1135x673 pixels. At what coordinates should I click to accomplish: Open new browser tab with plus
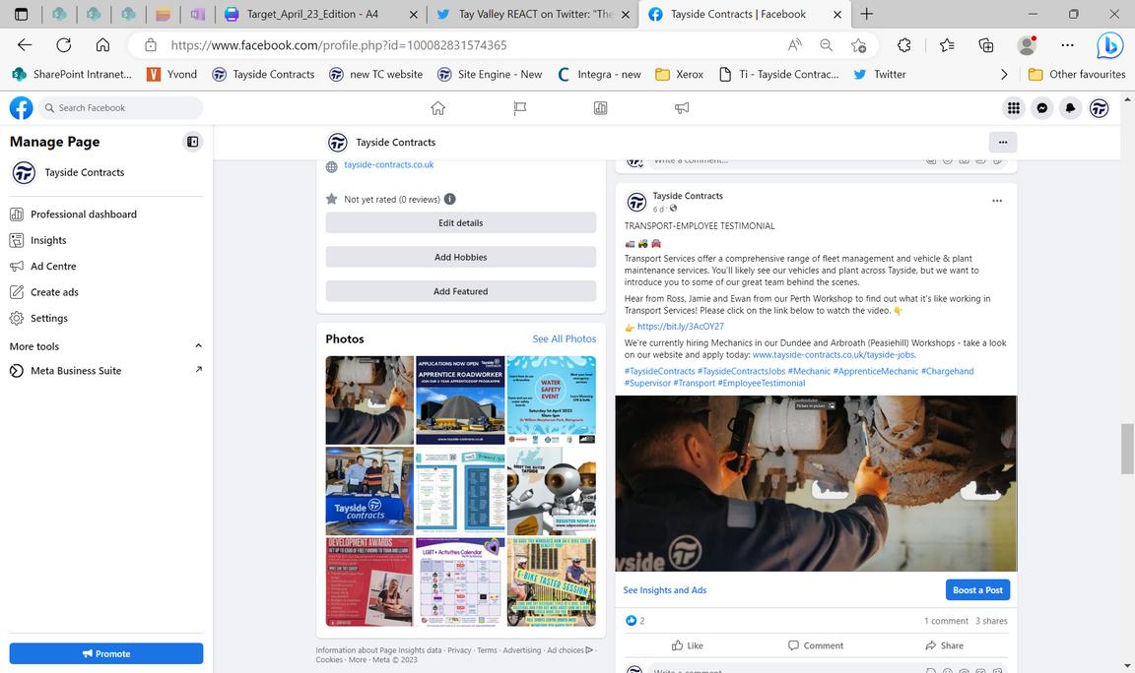coord(866,14)
